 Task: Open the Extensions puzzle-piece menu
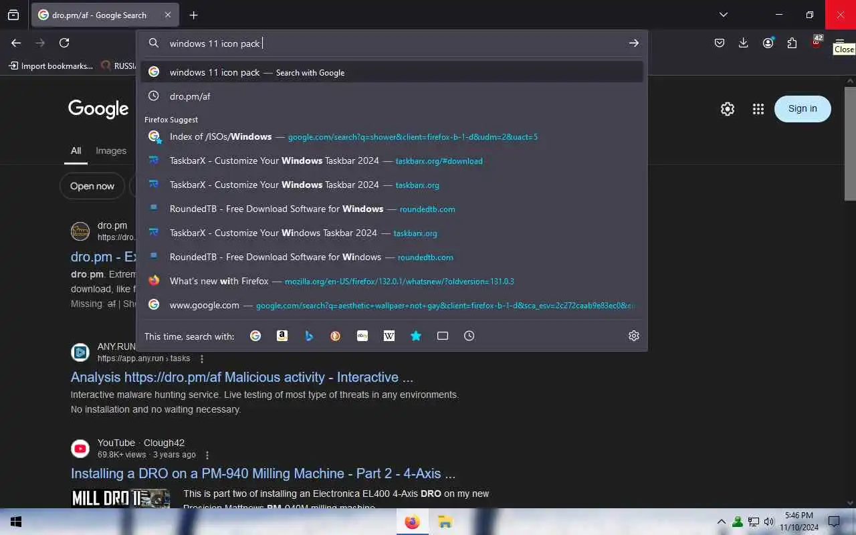pyautogui.click(x=792, y=43)
